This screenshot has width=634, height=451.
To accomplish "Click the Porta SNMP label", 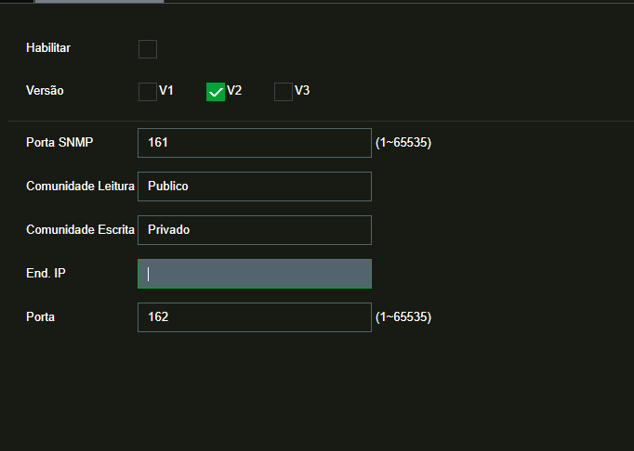I will point(60,142).
